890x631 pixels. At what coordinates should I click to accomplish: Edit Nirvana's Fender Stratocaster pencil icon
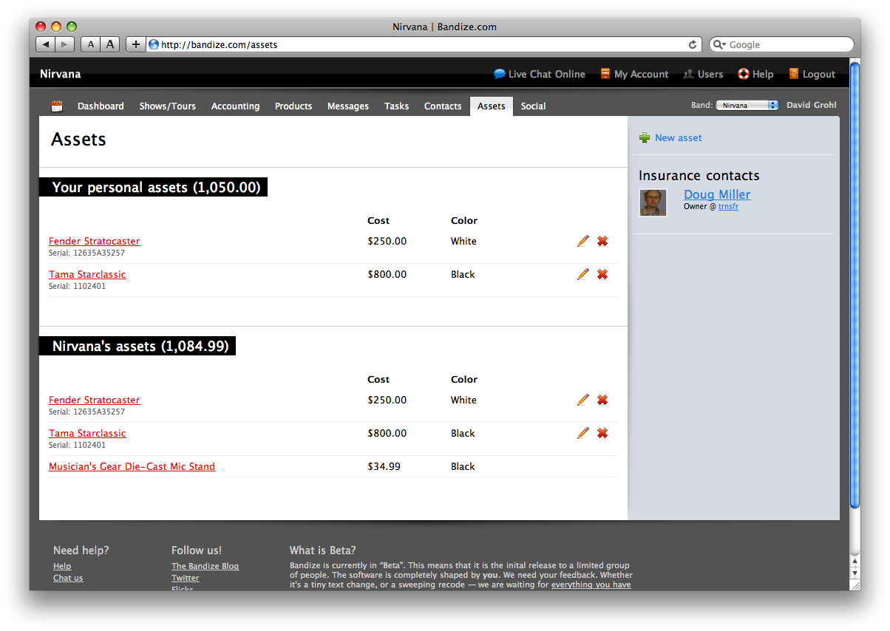point(583,400)
